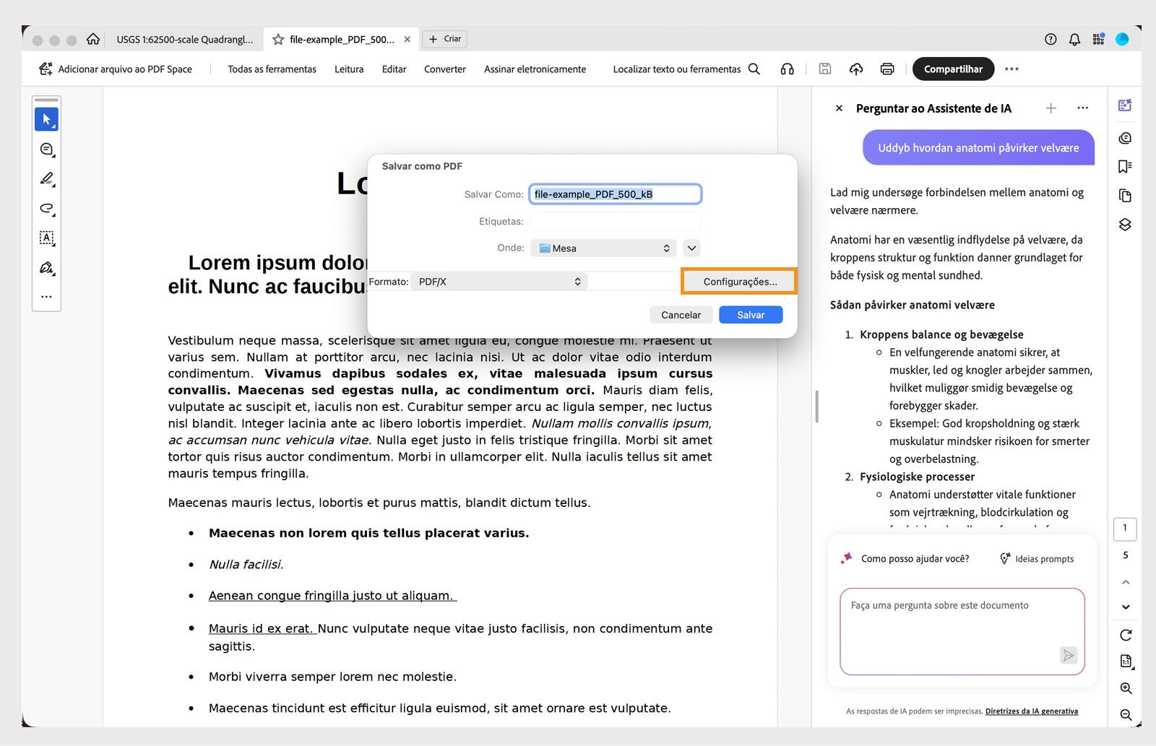
Task: Click the rotate view icon
Action: [x=1126, y=636]
